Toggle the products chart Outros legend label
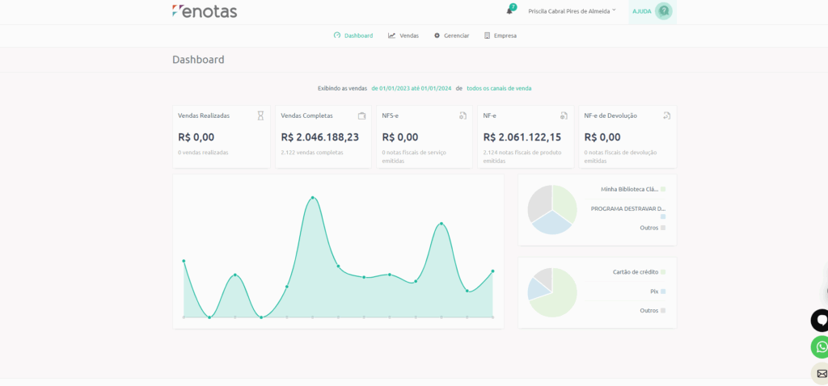 click(x=649, y=228)
